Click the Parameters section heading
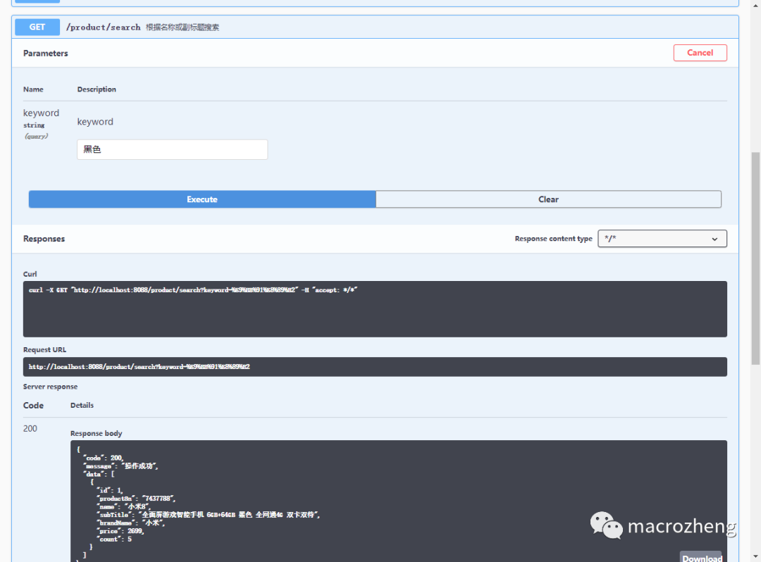Viewport: 761px width, 562px height. point(46,54)
